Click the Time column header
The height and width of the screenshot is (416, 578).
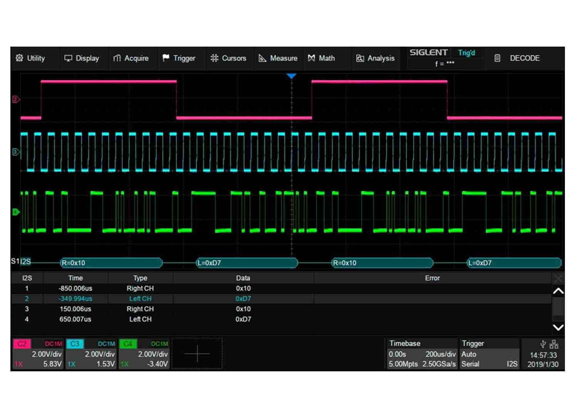click(x=76, y=278)
